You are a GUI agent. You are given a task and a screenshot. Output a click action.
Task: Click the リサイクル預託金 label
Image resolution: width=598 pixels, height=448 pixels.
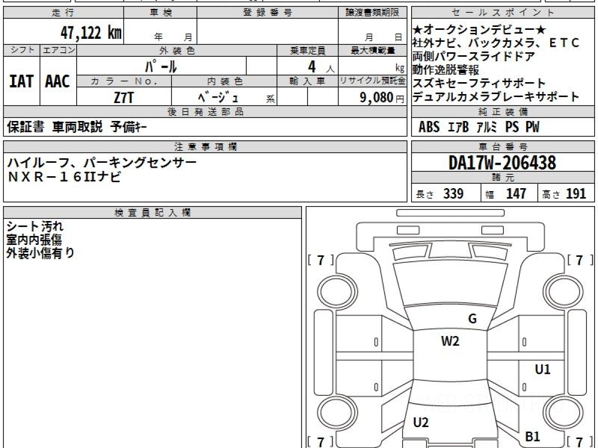pos(373,81)
